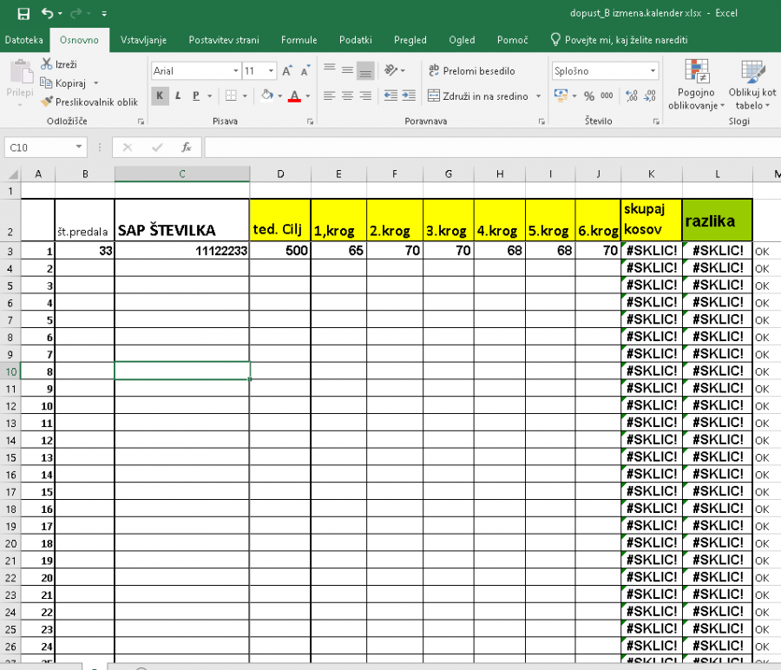The height and width of the screenshot is (670, 781).
Task: Open the Name Box dropdown arrow
Action: click(79, 148)
